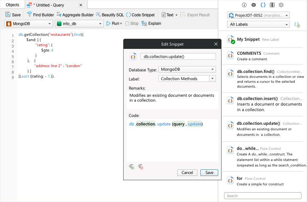Image resolution: width=307 pixels, height=202 pixels.
Task: Click the remove placeholder icon in the Edit Snippet dialog
Action: [x=140, y=167]
